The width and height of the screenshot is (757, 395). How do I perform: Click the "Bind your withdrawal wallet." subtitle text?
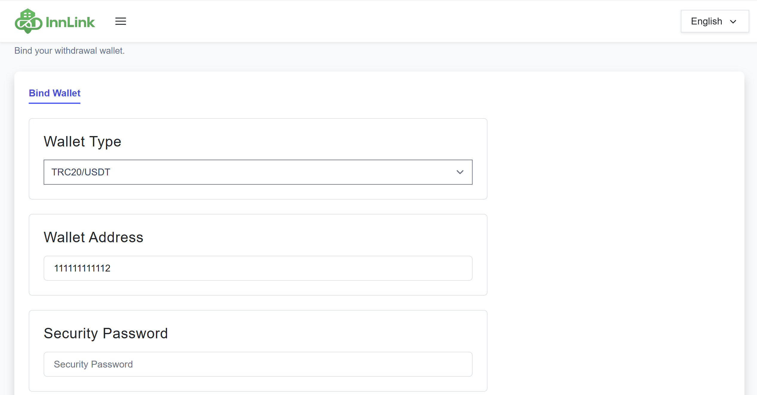[x=69, y=51]
